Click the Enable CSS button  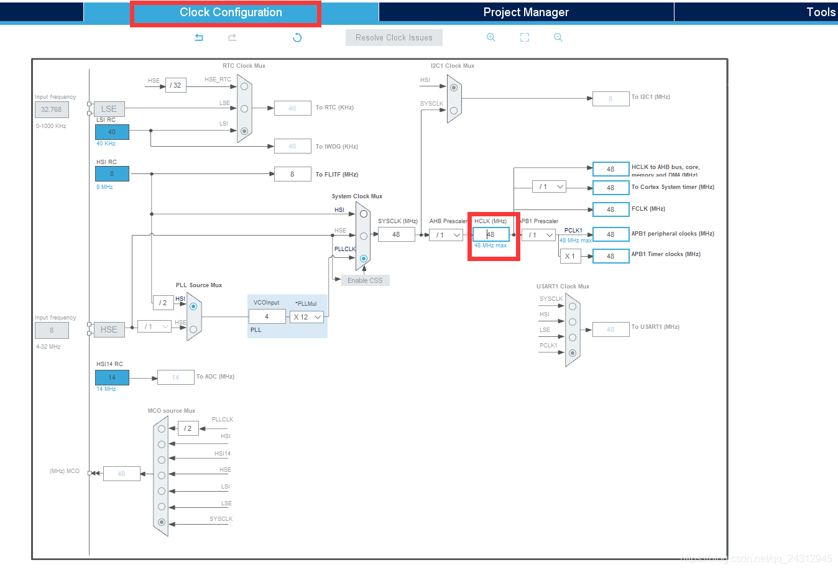[x=366, y=280]
